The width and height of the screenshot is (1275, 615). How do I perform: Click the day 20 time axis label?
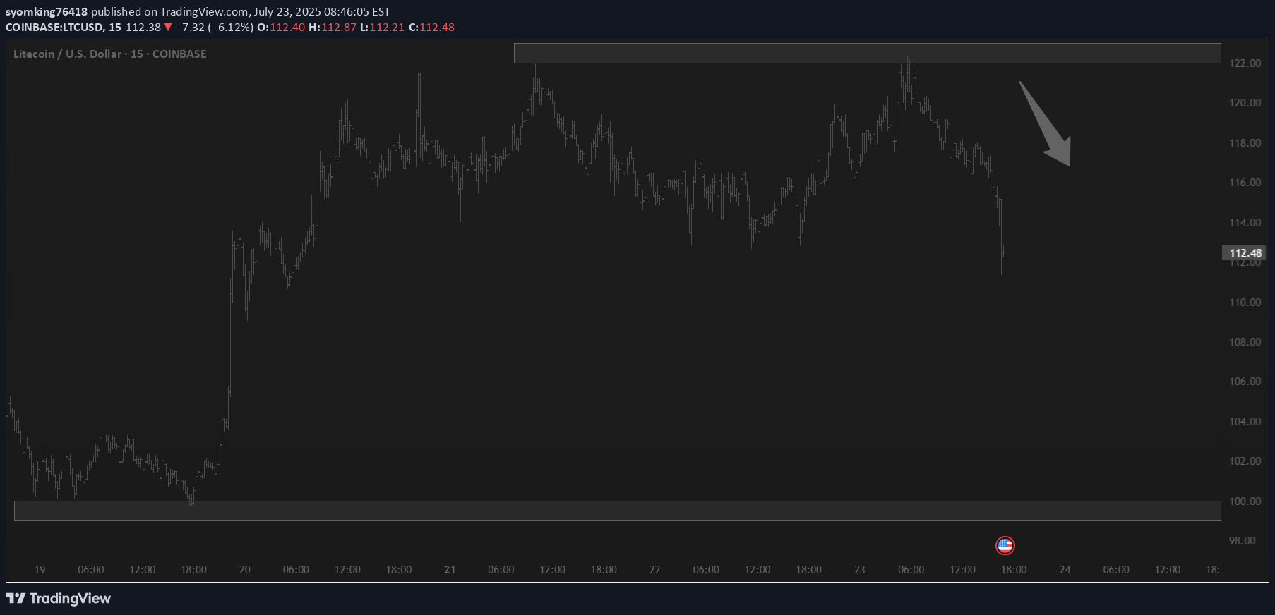coord(244,569)
